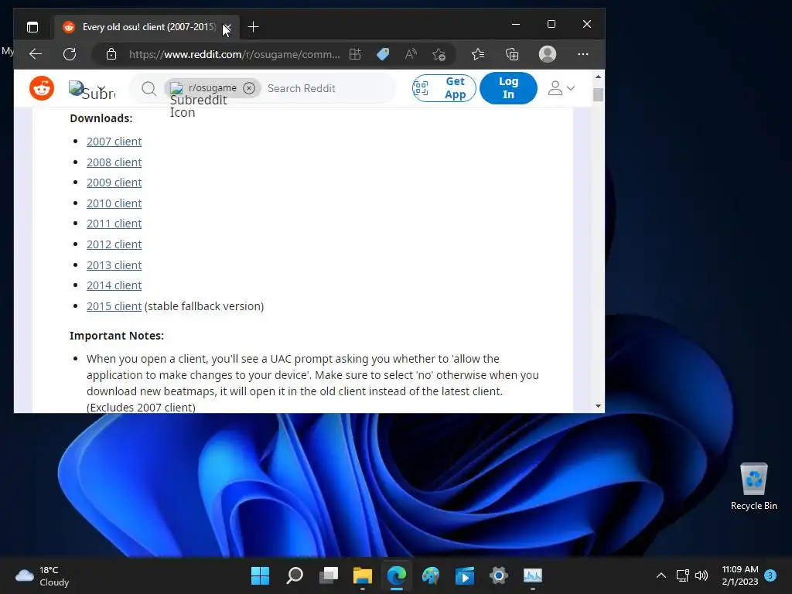Open Settings from the taskbar
Image resolution: width=792 pixels, height=594 pixels.
[499, 575]
